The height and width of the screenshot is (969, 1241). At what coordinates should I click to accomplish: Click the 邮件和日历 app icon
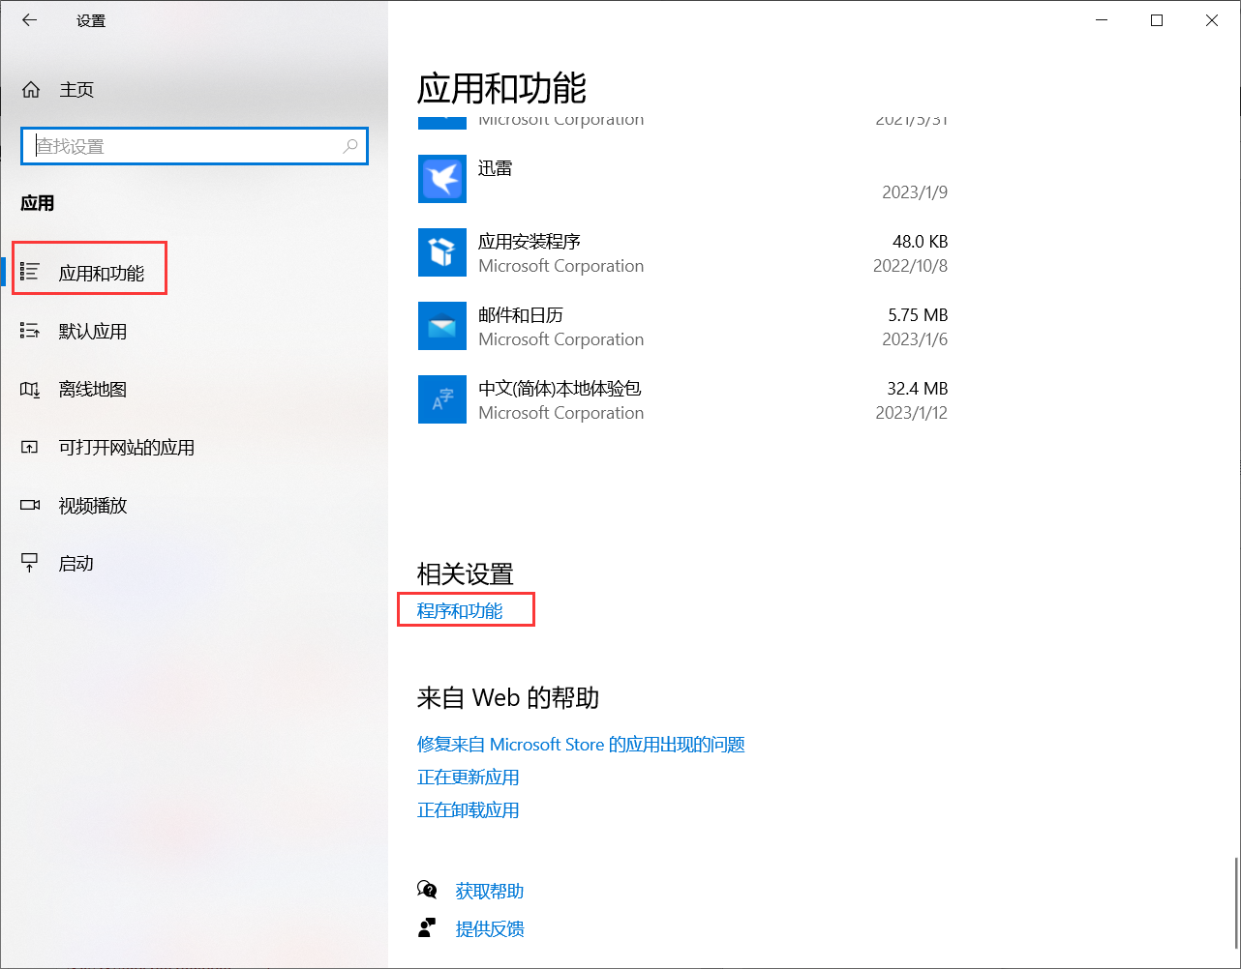tap(442, 326)
